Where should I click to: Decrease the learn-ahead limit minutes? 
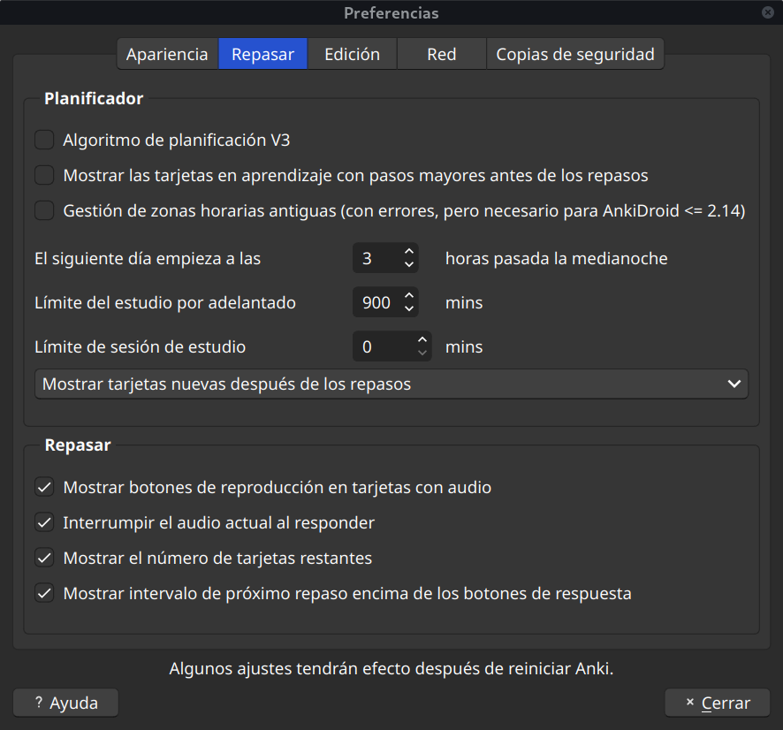408,309
